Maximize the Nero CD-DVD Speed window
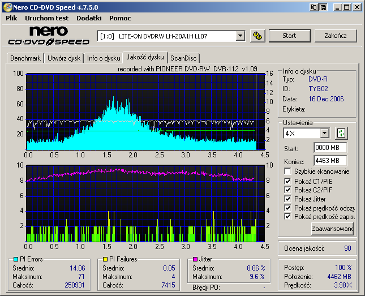This screenshot has height=296, width=365. (347, 7)
